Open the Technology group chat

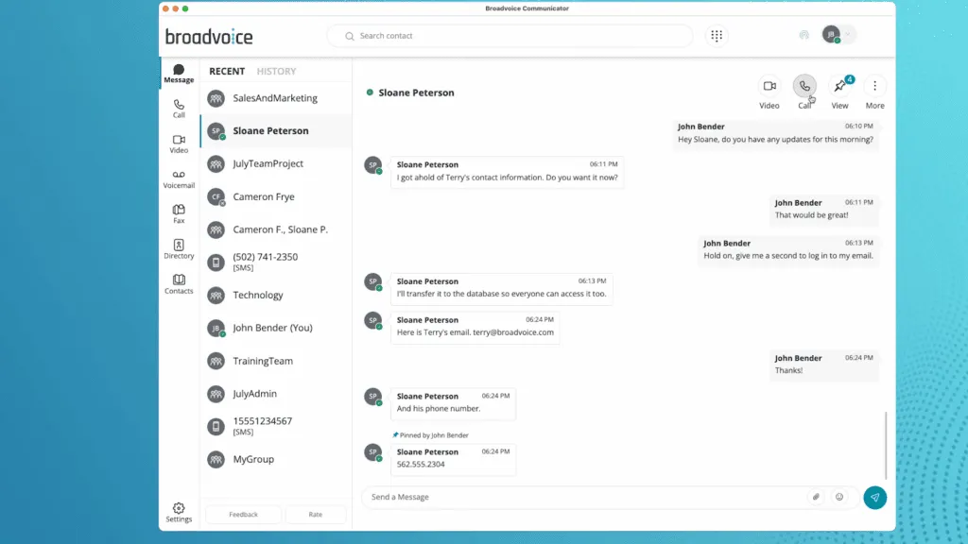[276, 295]
